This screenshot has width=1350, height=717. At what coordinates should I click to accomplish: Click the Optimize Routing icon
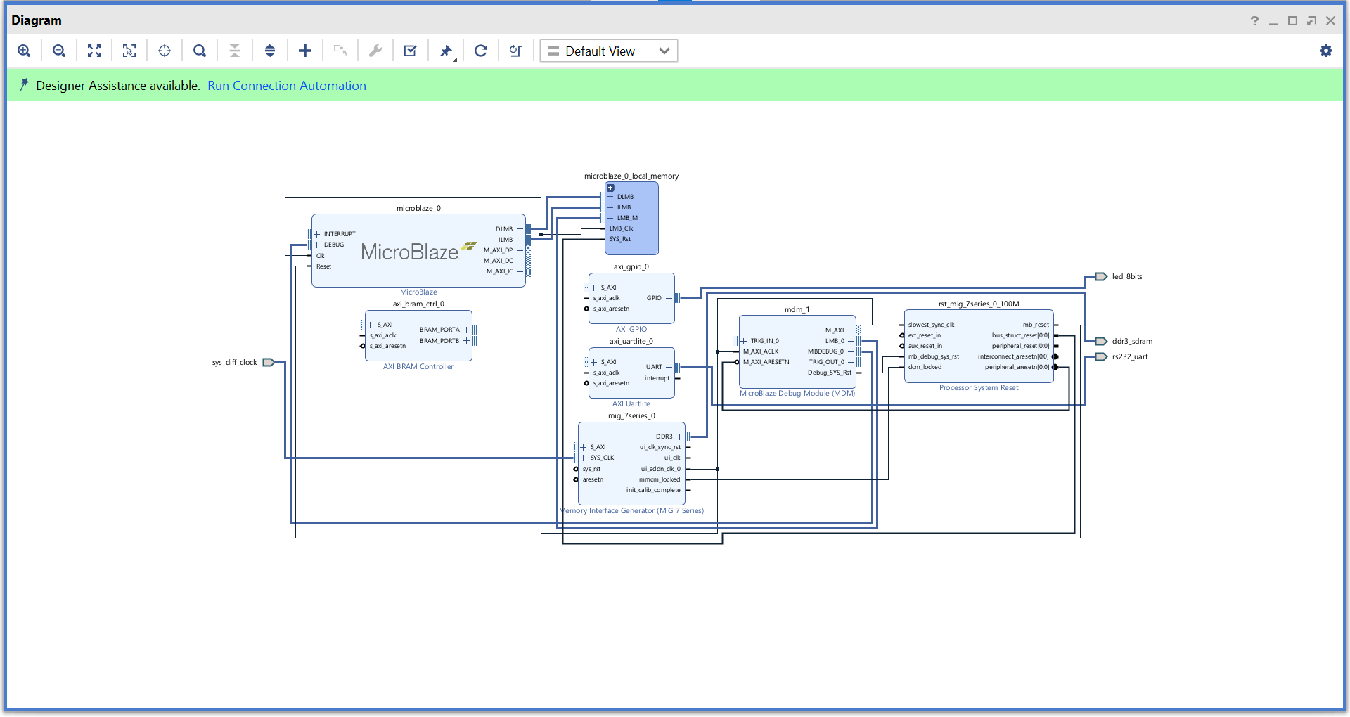click(516, 51)
